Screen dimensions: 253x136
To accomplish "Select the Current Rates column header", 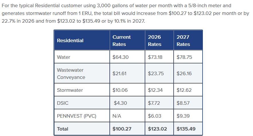I will (x=121, y=40).
